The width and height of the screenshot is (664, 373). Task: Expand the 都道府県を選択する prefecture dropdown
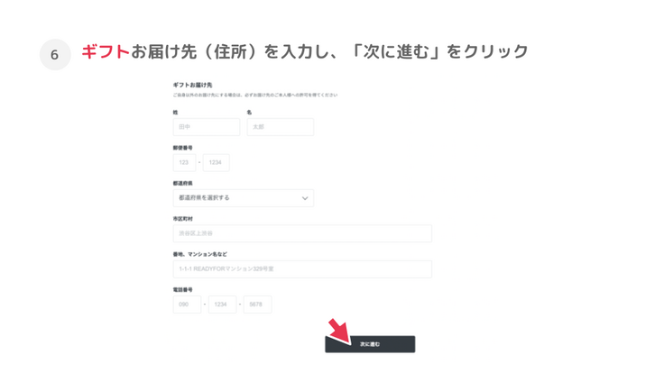(x=243, y=198)
